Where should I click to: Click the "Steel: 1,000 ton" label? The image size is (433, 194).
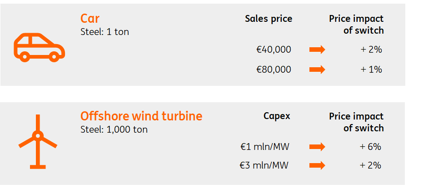pos(114,129)
